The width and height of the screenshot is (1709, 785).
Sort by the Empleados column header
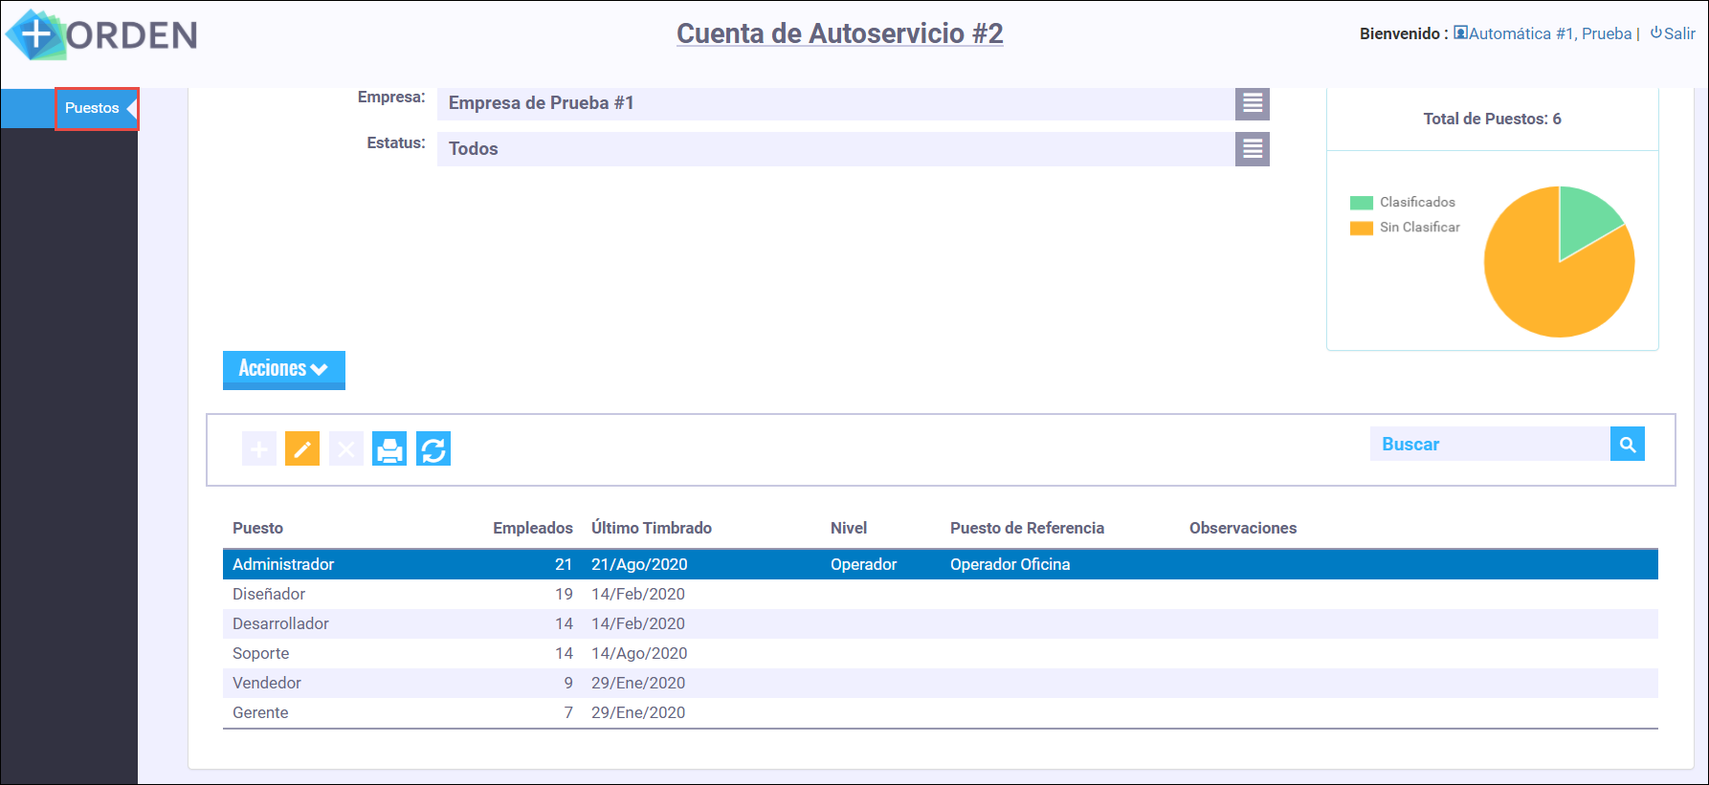(532, 528)
